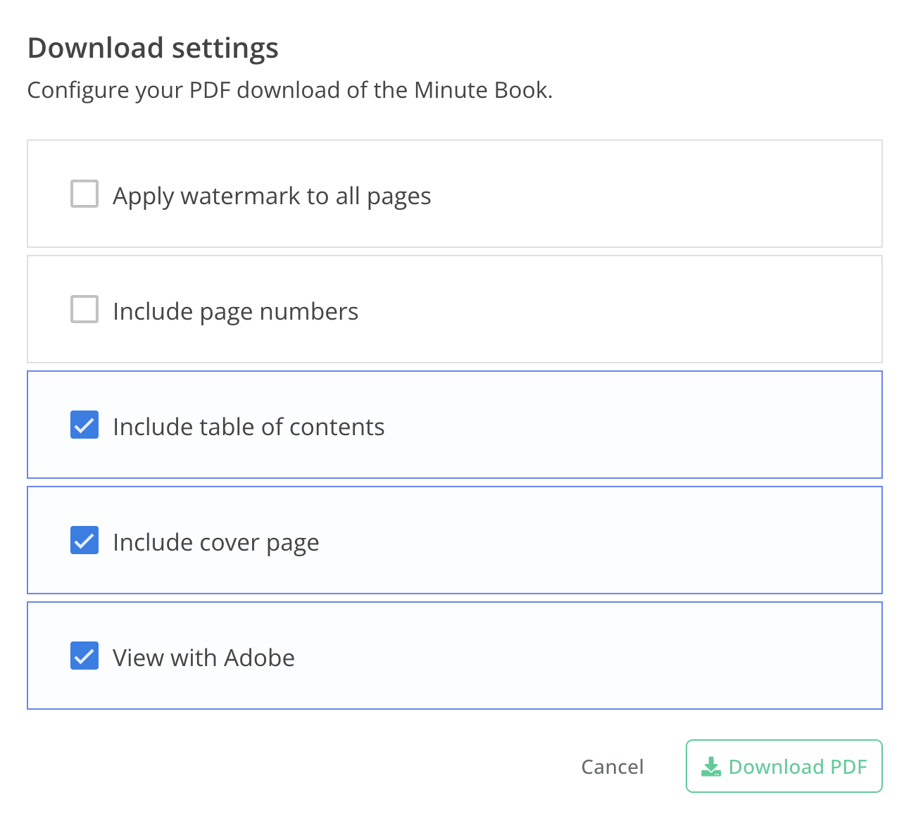Click the 'Configure your PDF download' description text
This screenshot has width=911, height=821.
(x=289, y=90)
